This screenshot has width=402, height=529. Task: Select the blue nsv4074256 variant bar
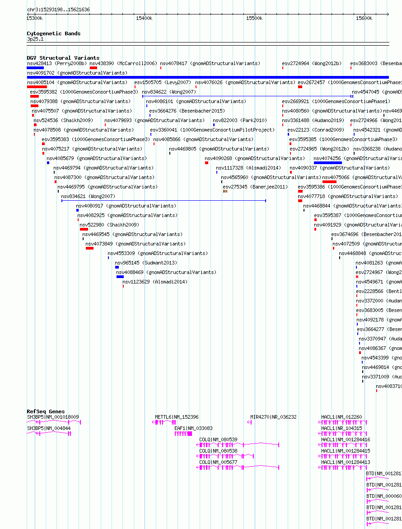coord(328,163)
